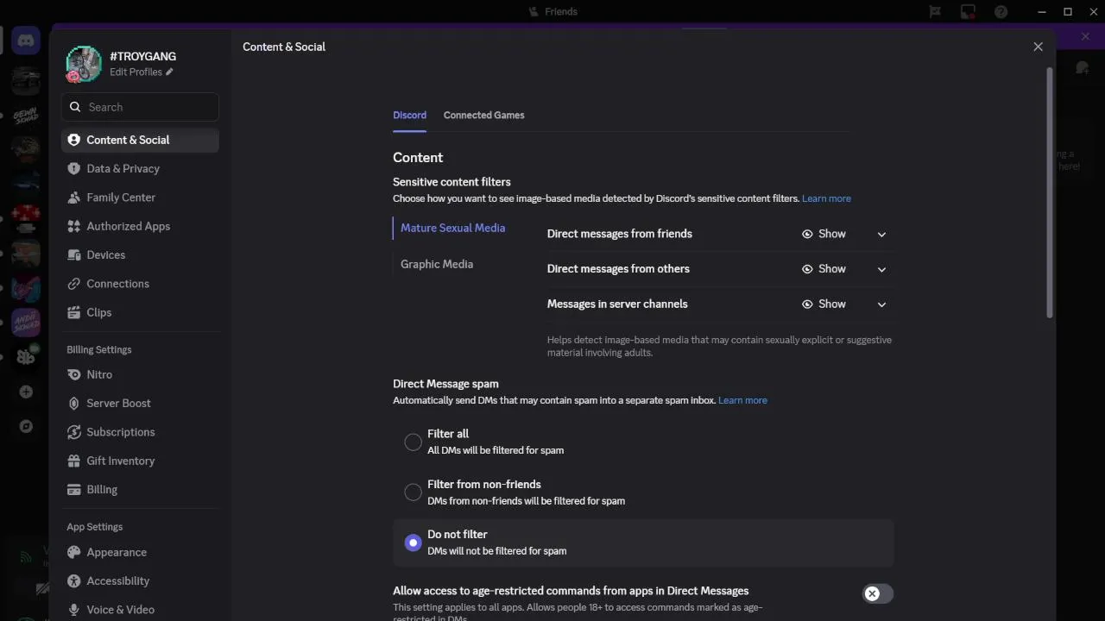1105x621 pixels.
Task: Click the settings Search field
Action: point(147,107)
